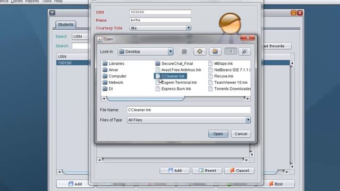Minimize the Students internal window
The height and width of the screenshot is (191, 340).
293,13
